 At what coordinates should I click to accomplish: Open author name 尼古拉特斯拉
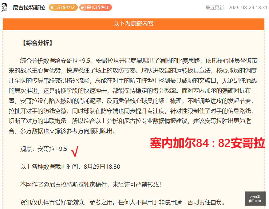[x=29, y=8]
